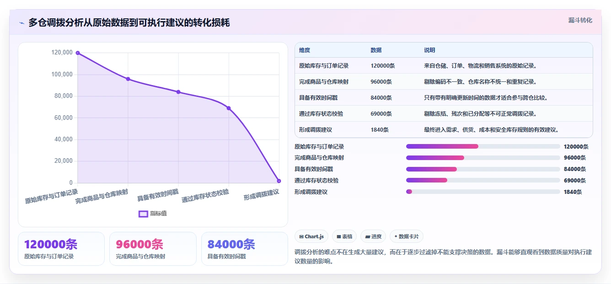This screenshot has height=284, width=611.
Task: Click chart point for 通过库存状态校验
Action: coord(229,108)
